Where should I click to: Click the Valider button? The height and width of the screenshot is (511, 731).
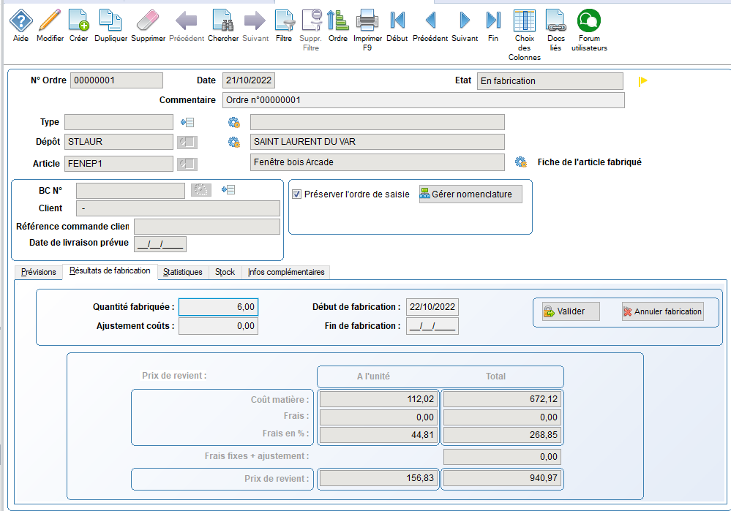pyautogui.click(x=569, y=311)
